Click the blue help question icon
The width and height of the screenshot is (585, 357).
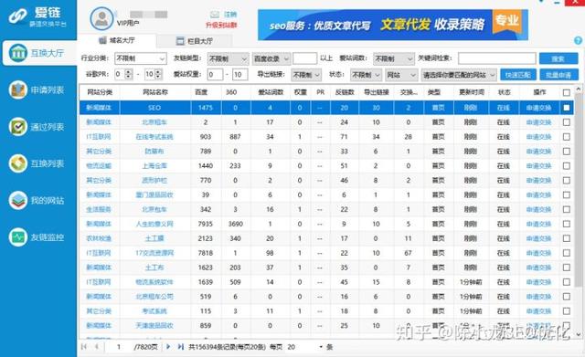point(579,40)
